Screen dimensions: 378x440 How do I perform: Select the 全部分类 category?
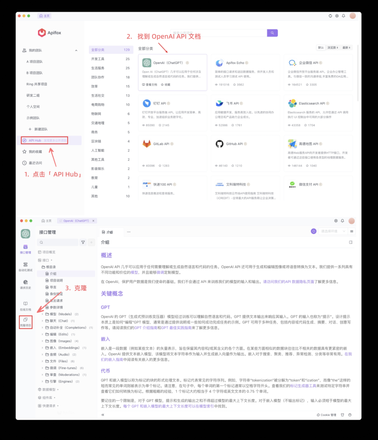tap(110, 50)
